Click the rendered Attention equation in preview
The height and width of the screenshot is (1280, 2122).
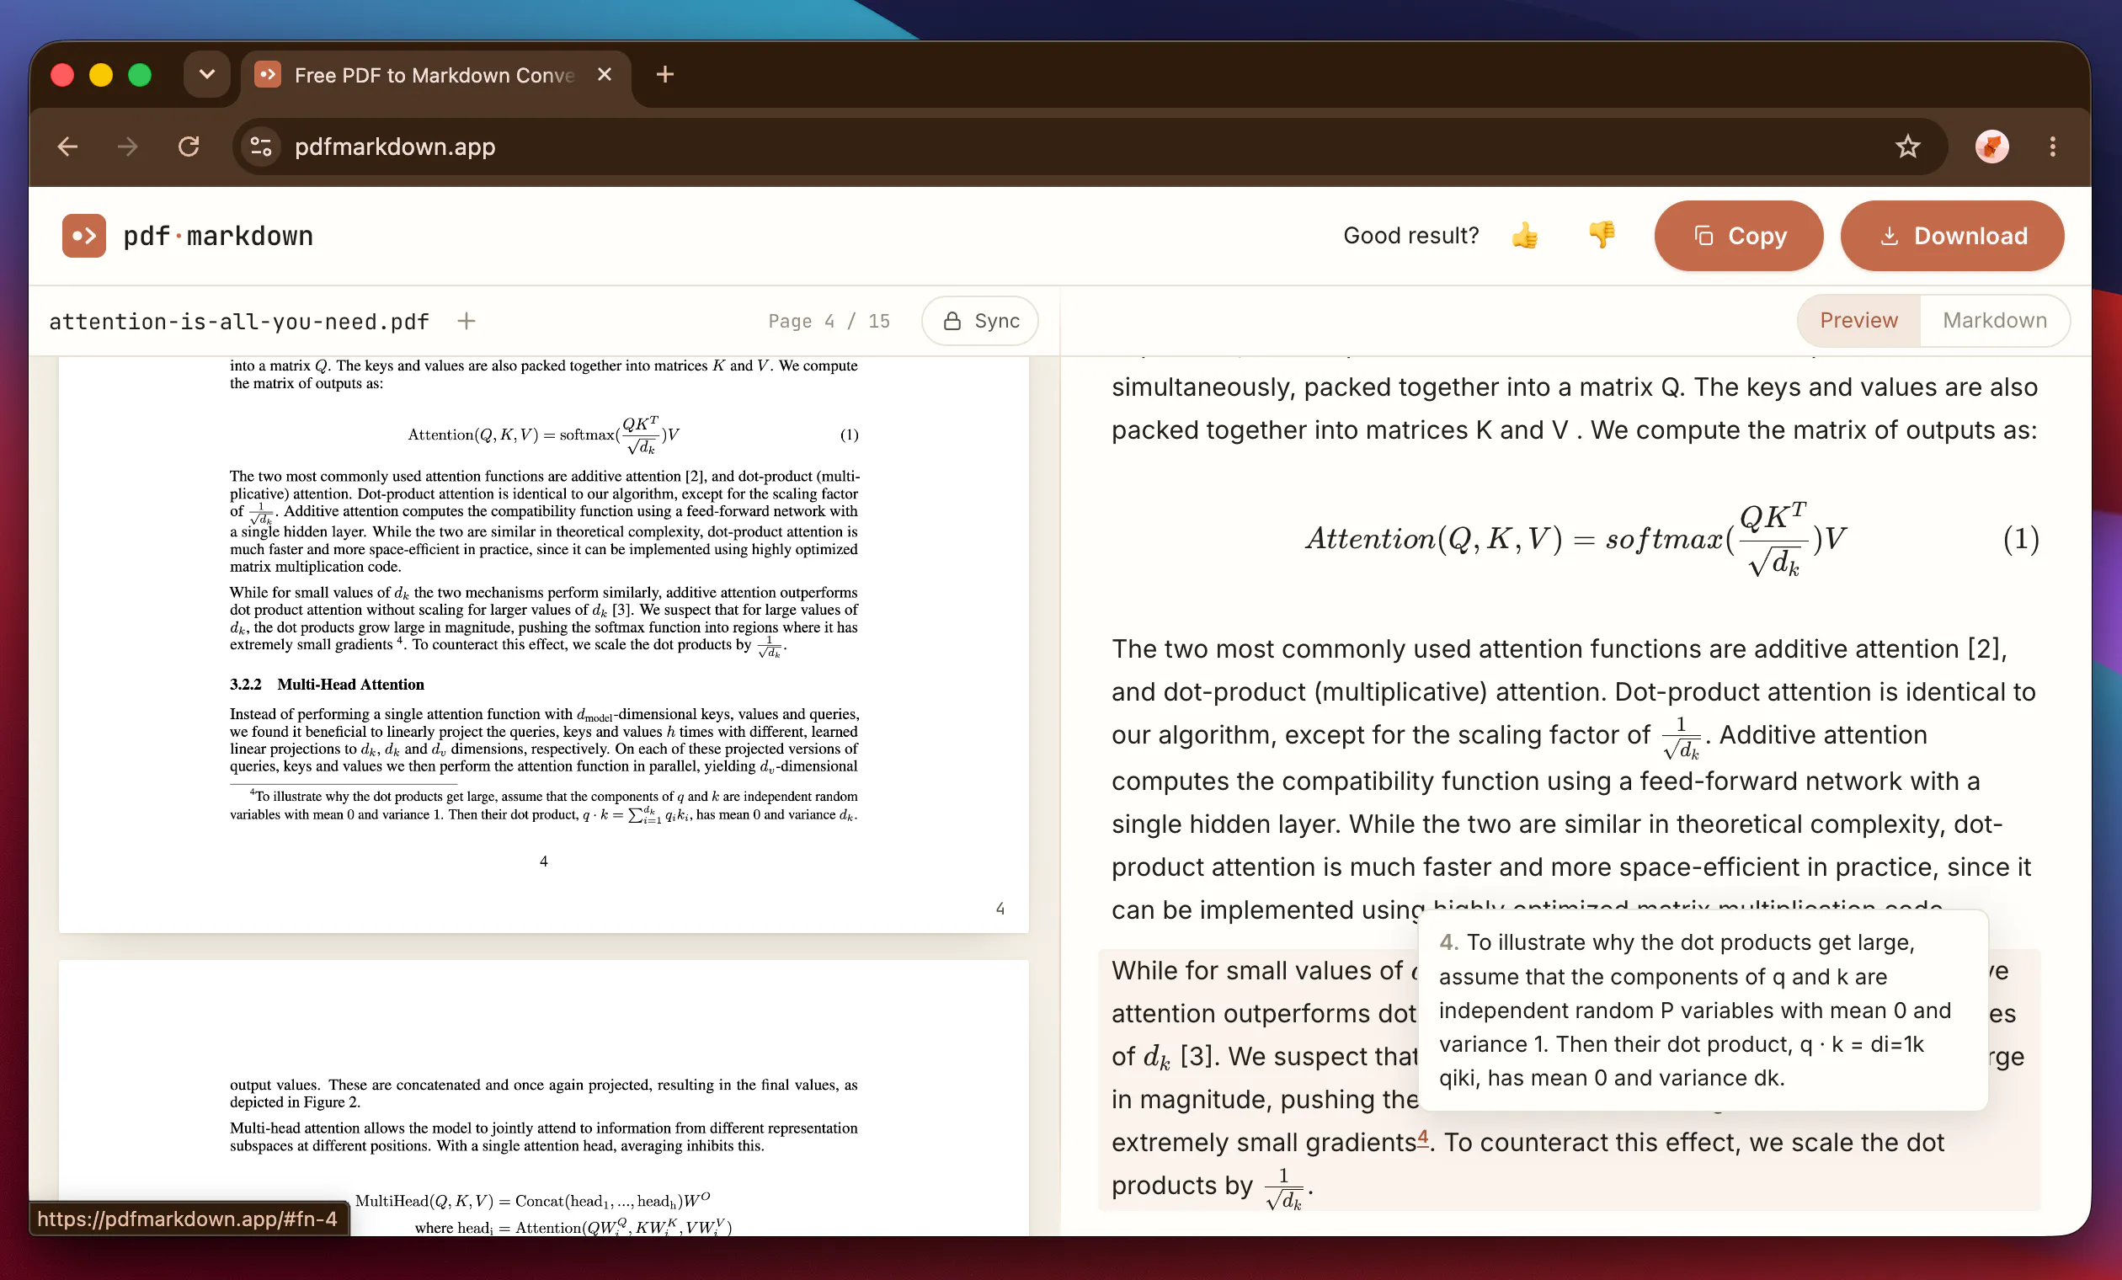[x=1576, y=539]
